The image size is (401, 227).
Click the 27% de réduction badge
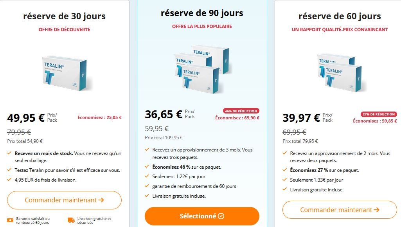379,114
